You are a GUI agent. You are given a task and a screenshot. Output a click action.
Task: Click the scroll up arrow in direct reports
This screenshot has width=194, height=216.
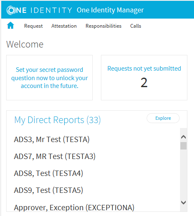[x=183, y=137]
